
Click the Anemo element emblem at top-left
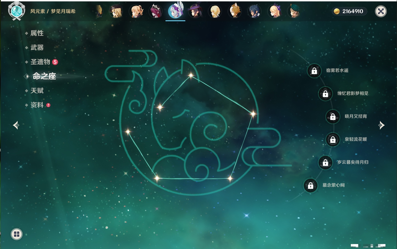[16, 11]
